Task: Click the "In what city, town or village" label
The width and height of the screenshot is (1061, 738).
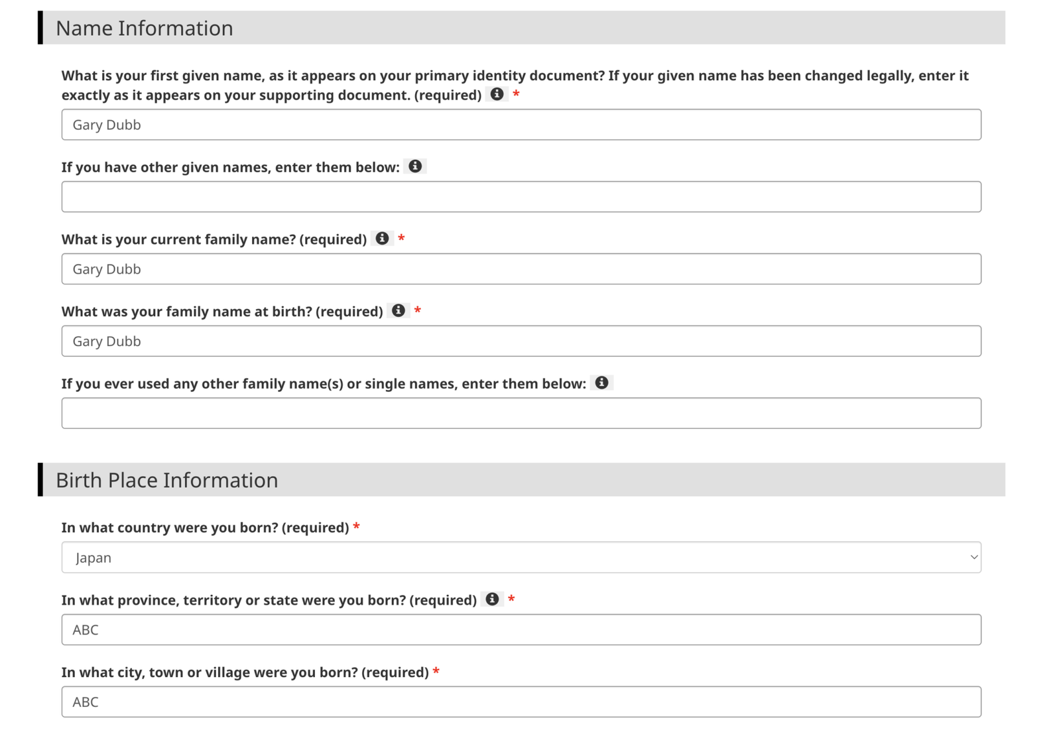Action: pyautogui.click(x=245, y=672)
